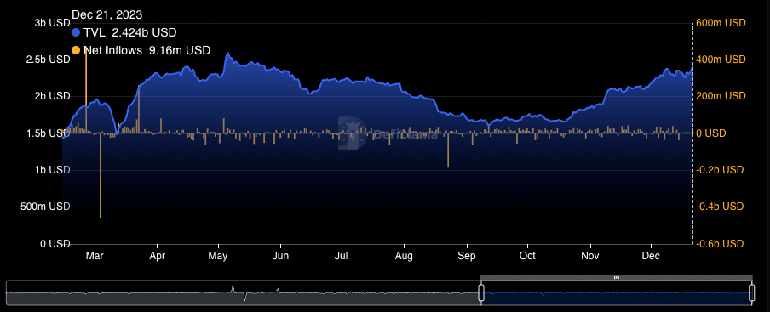Click the spike in the navigator overview
Screen dimensions: 770x312
coord(233,288)
